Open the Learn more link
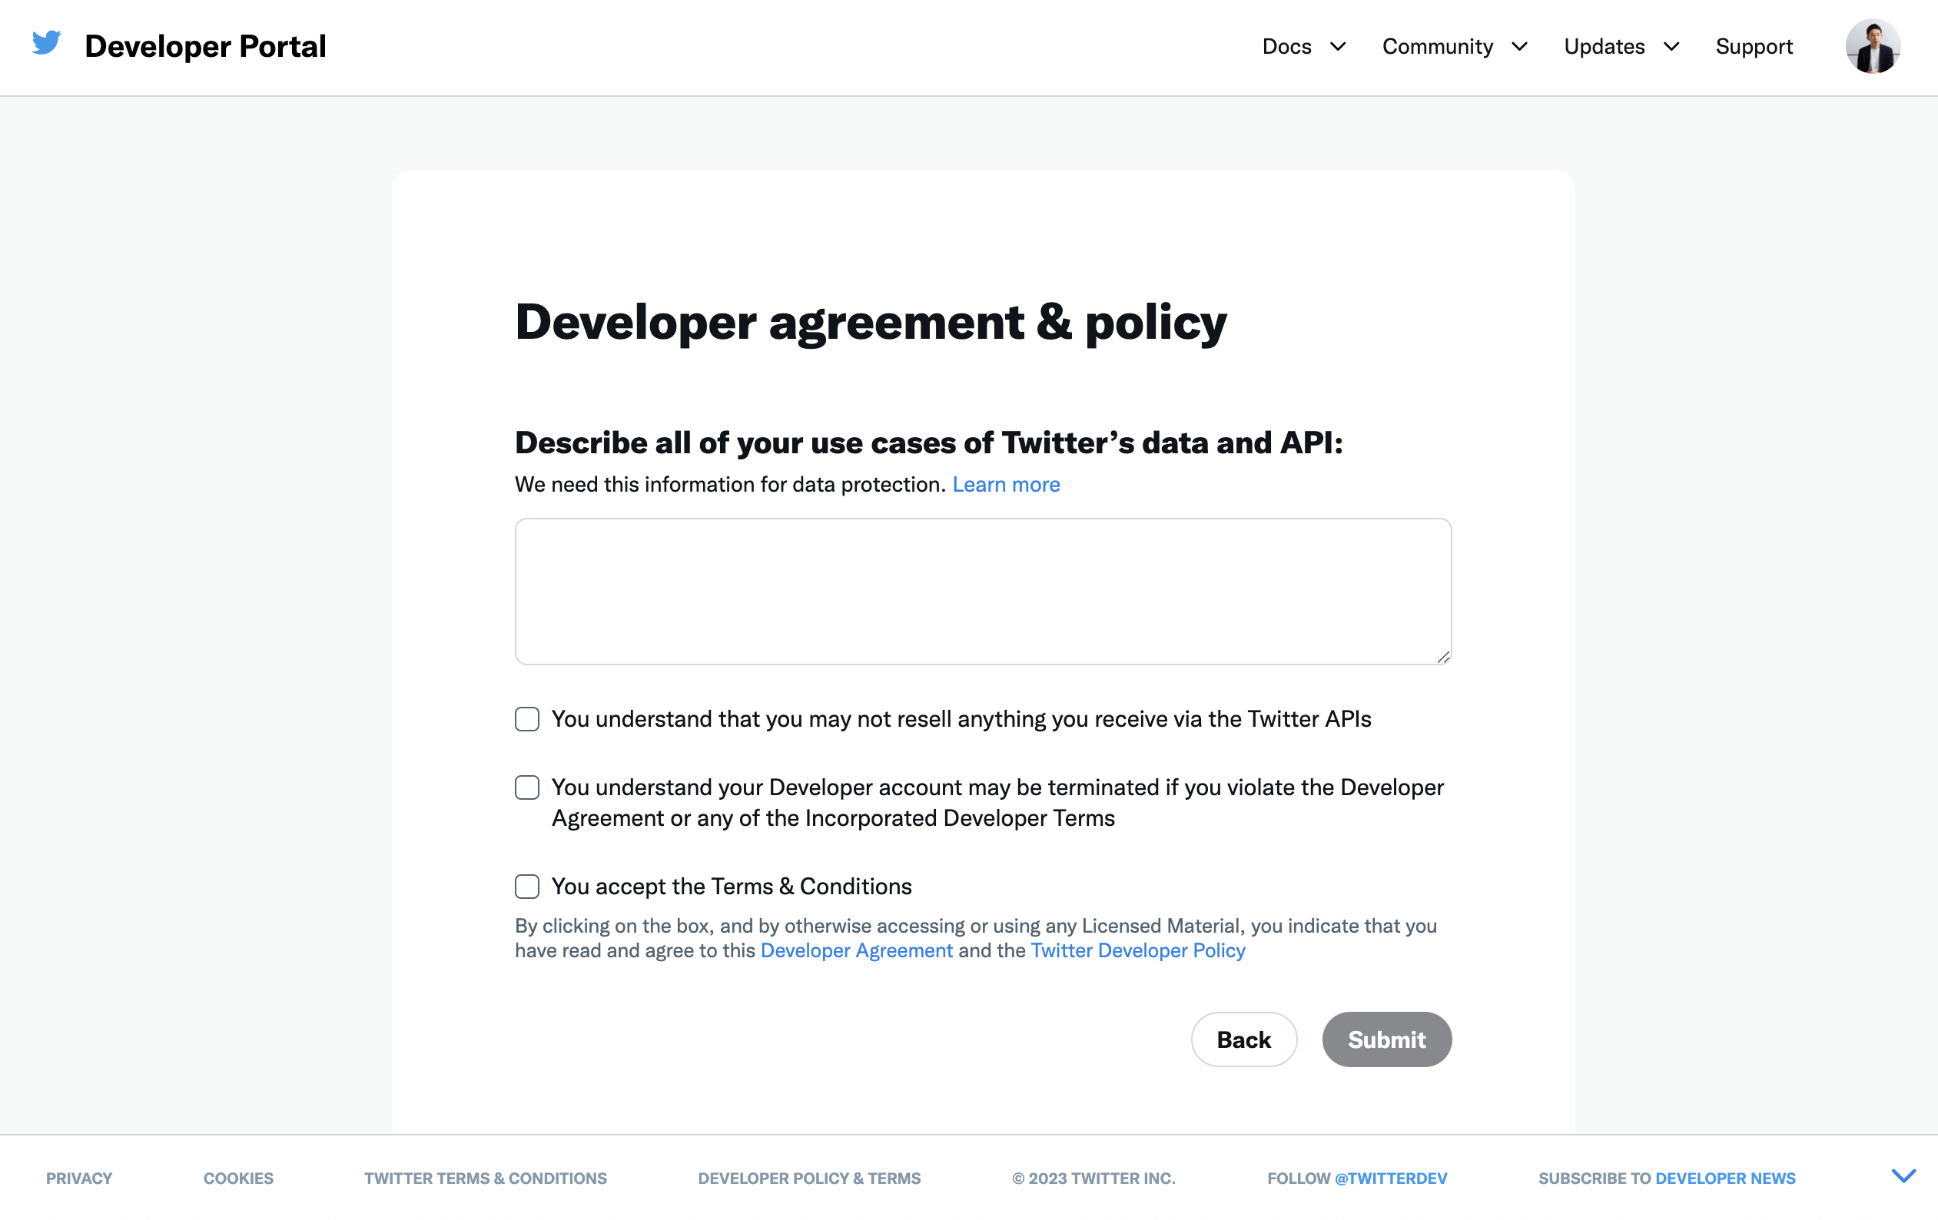Screen dimensions: 1938x1220 click(x=1006, y=485)
